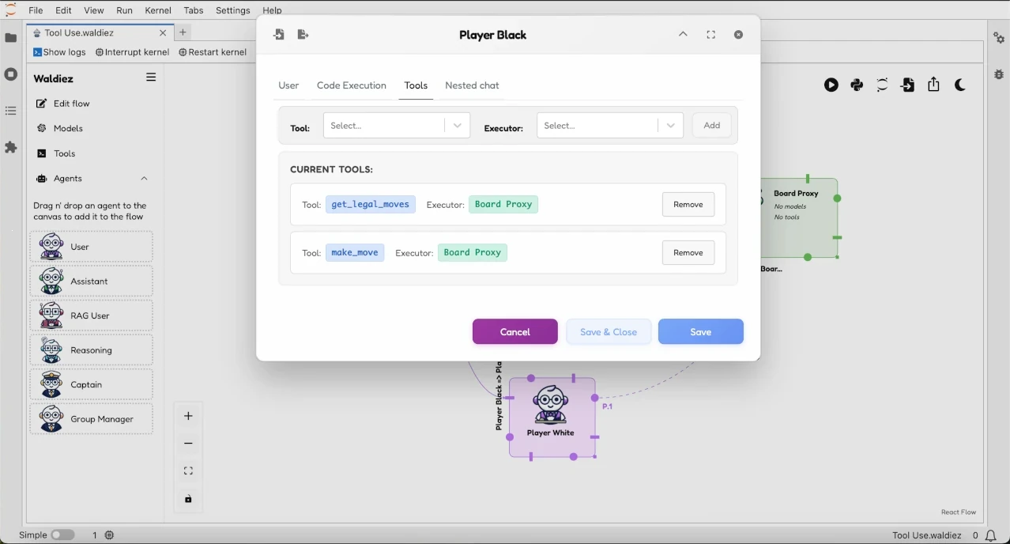Open the Kernel menu

coord(158,10)
